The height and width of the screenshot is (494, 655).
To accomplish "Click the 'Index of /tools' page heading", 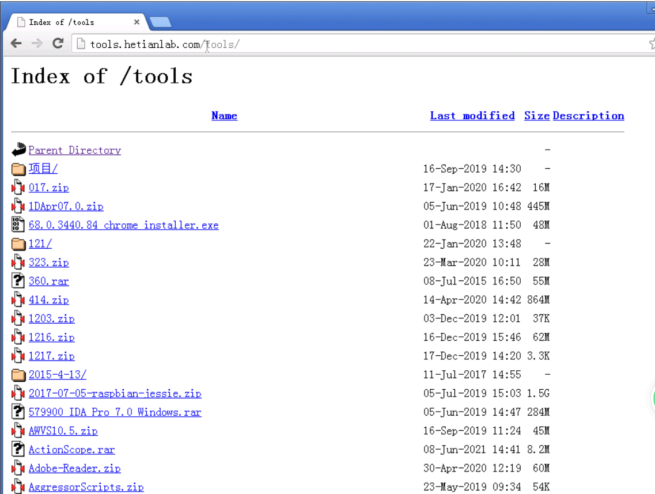I will (x=101, y=77).
